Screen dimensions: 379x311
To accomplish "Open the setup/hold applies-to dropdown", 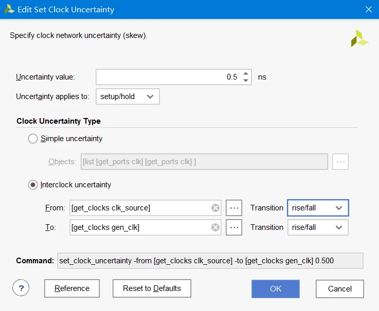I will [x=128, y=96].
